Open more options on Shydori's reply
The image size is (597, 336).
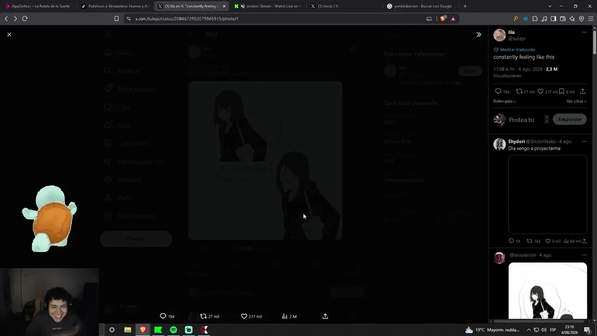584,141
